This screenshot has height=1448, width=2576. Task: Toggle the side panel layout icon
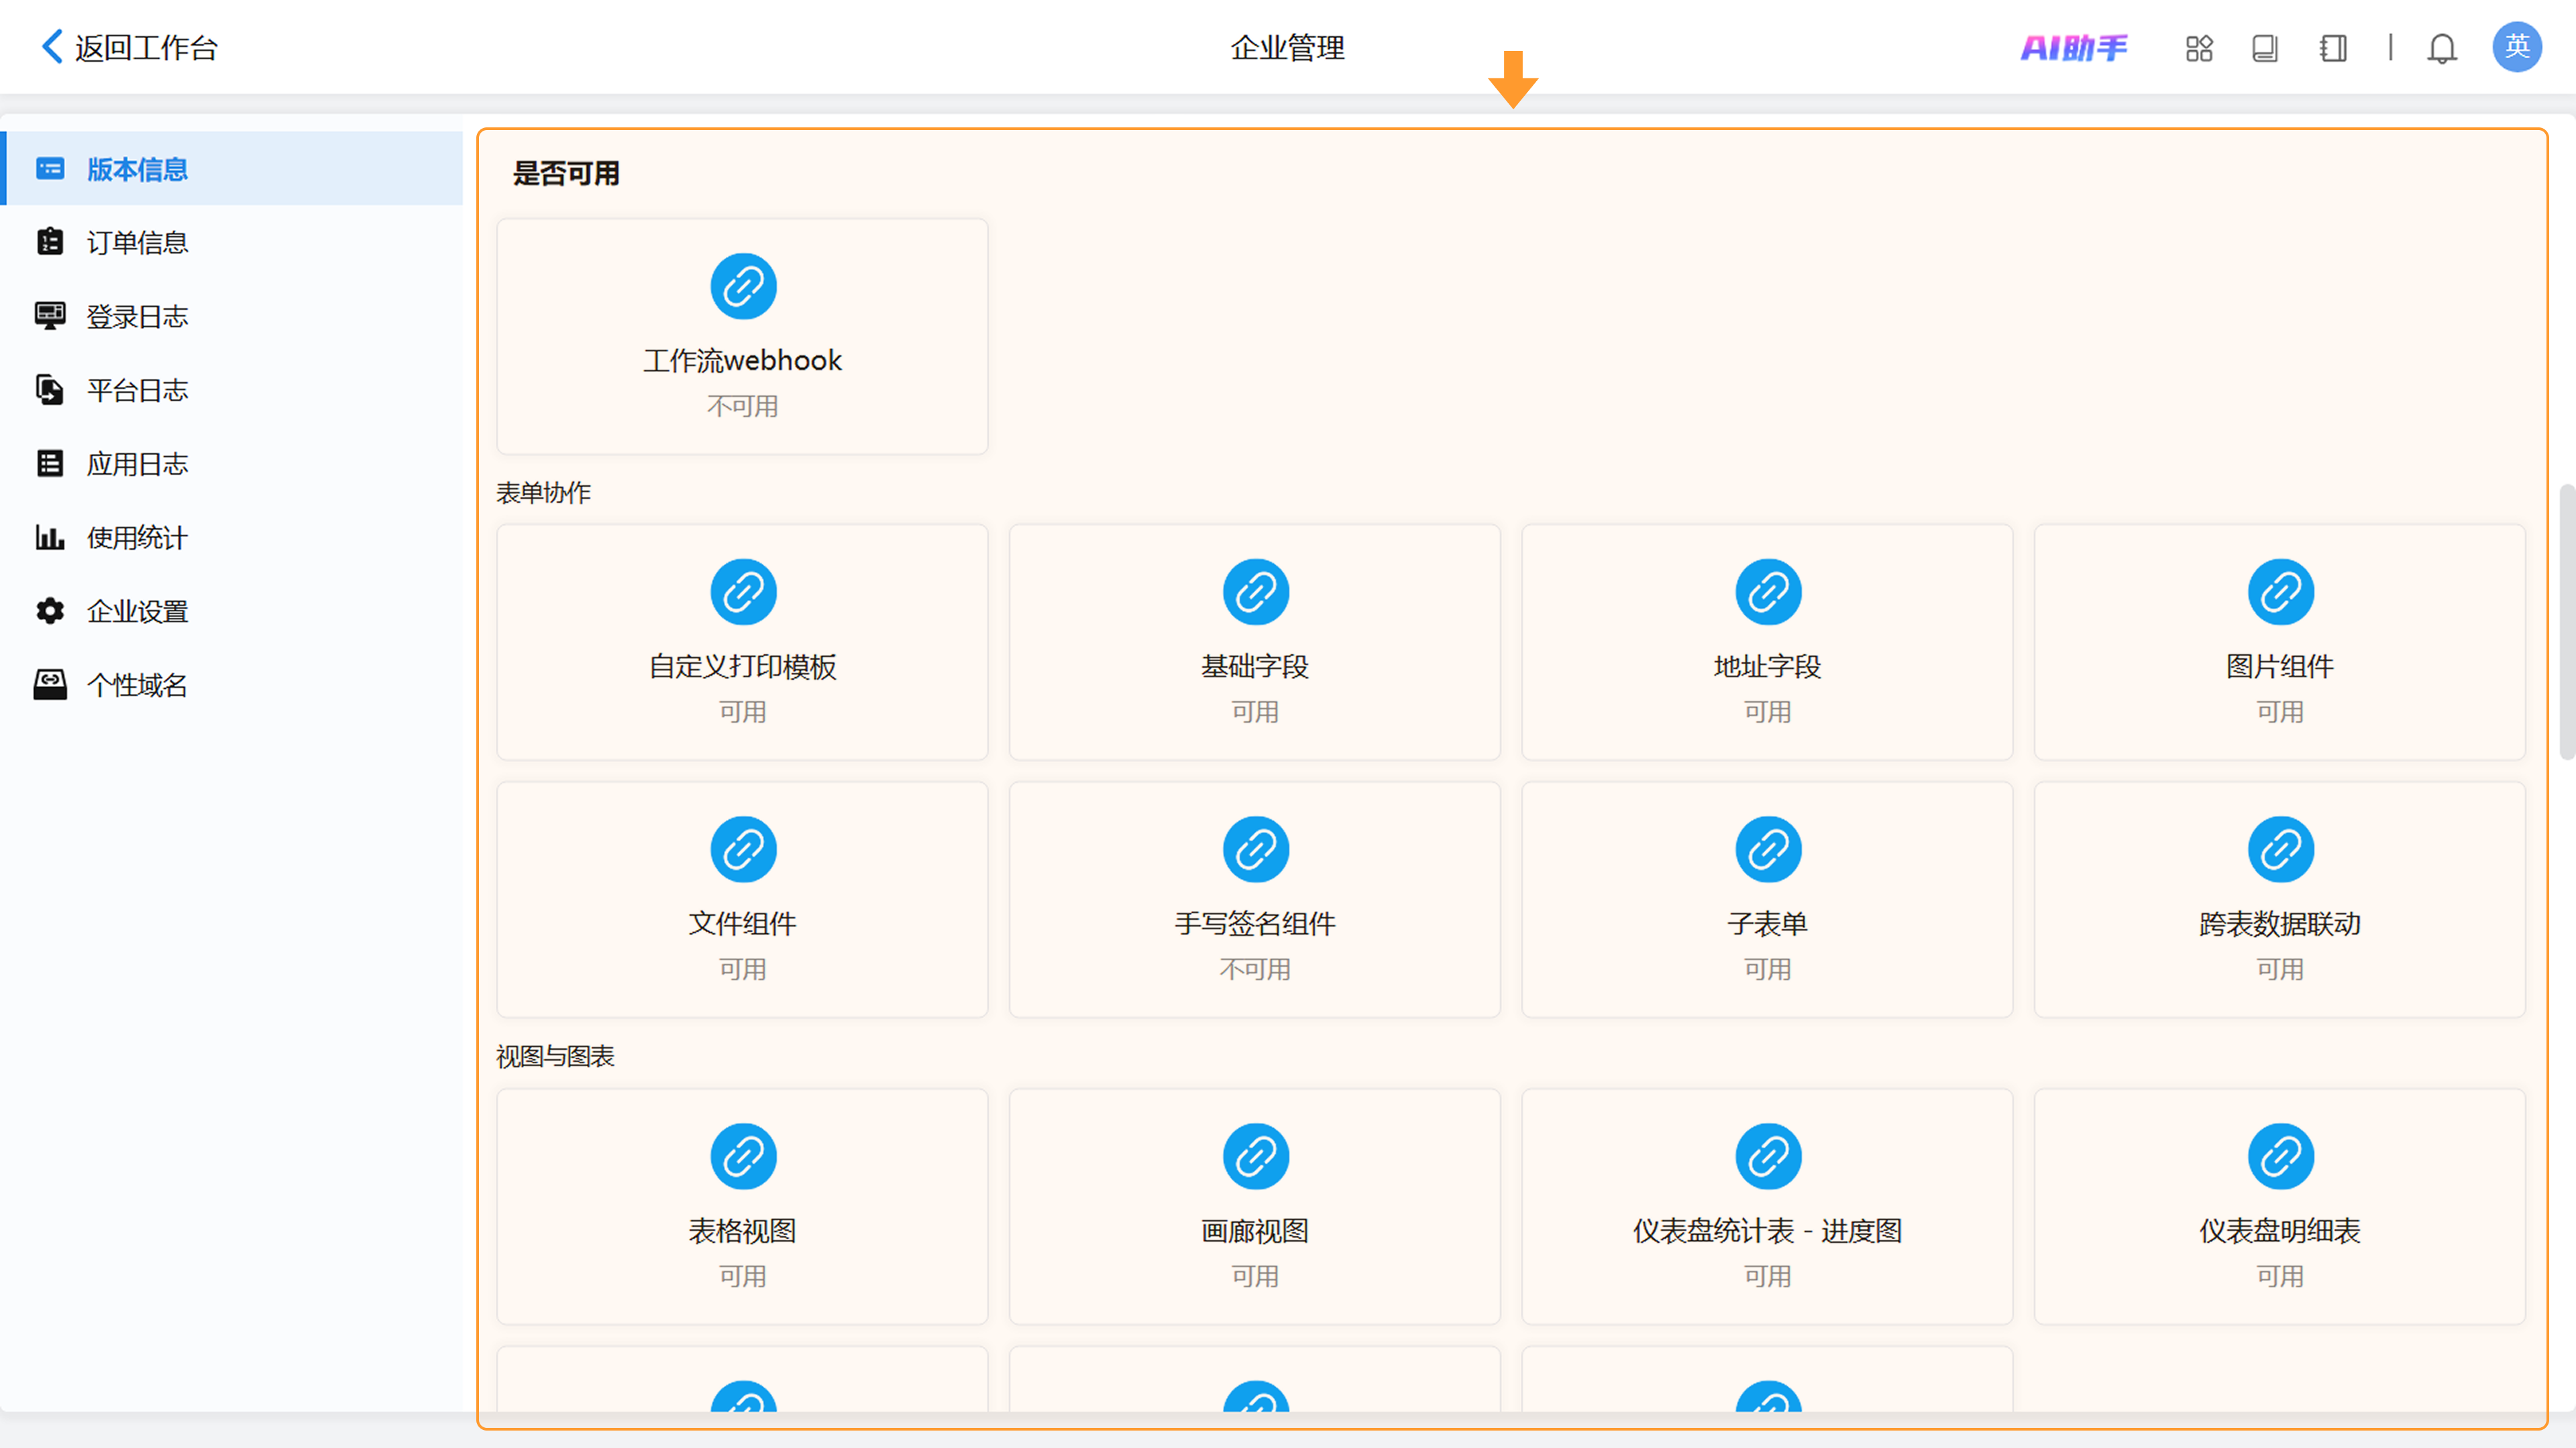(x=2333, y=48)
